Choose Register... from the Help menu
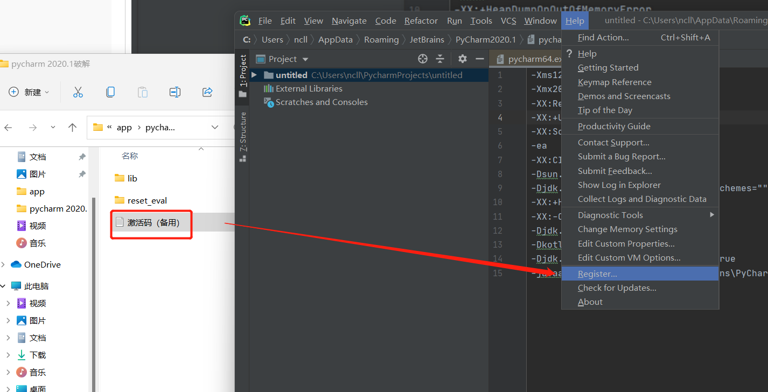This screenshot has width=768, height=392. point(640,274)
